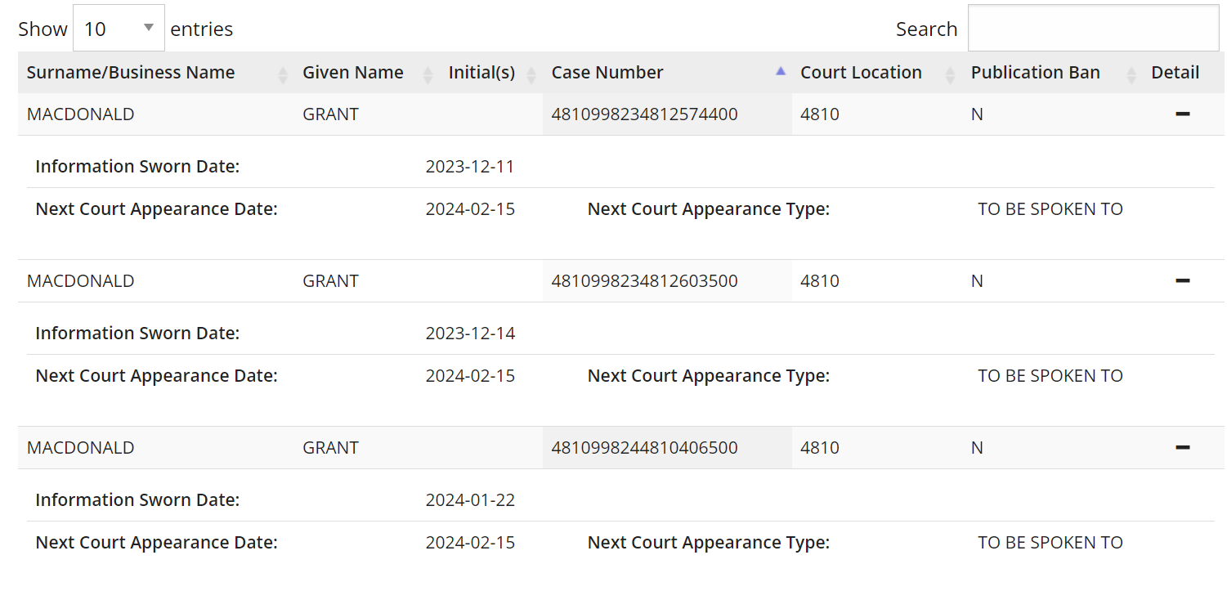Screen dimensions: 1227x591
Task: Click sworn date 2023-12-14
Action: [x=470, y=334]
